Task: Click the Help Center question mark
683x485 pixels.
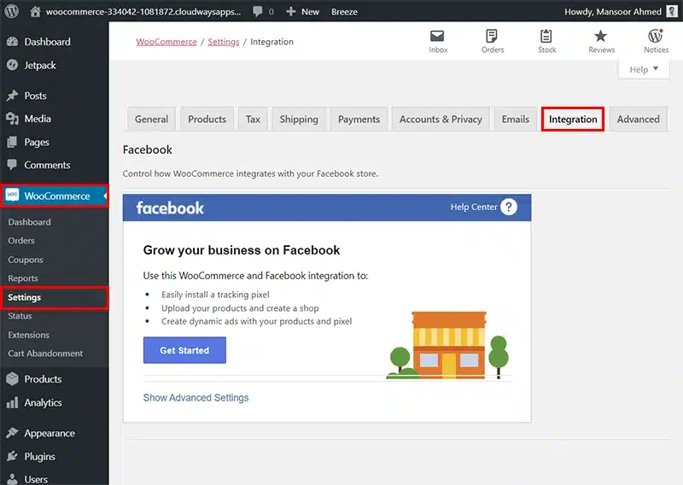Action: pos(509,207)
